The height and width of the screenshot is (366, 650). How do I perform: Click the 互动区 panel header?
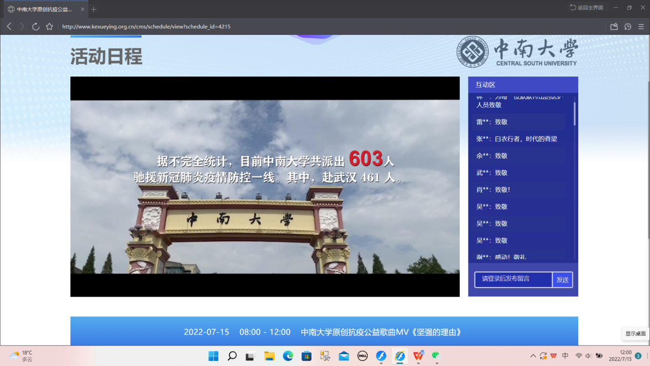[523, 85]
